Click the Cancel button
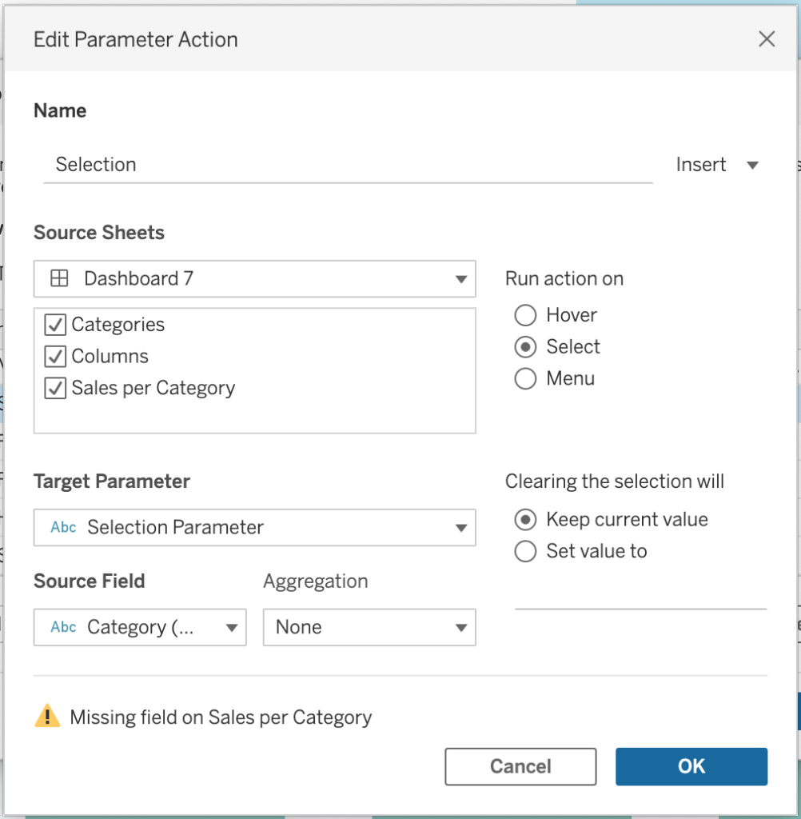The image size is (801, 819). [520, 766]
